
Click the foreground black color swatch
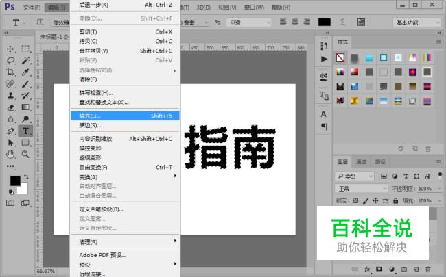[15, 181]
